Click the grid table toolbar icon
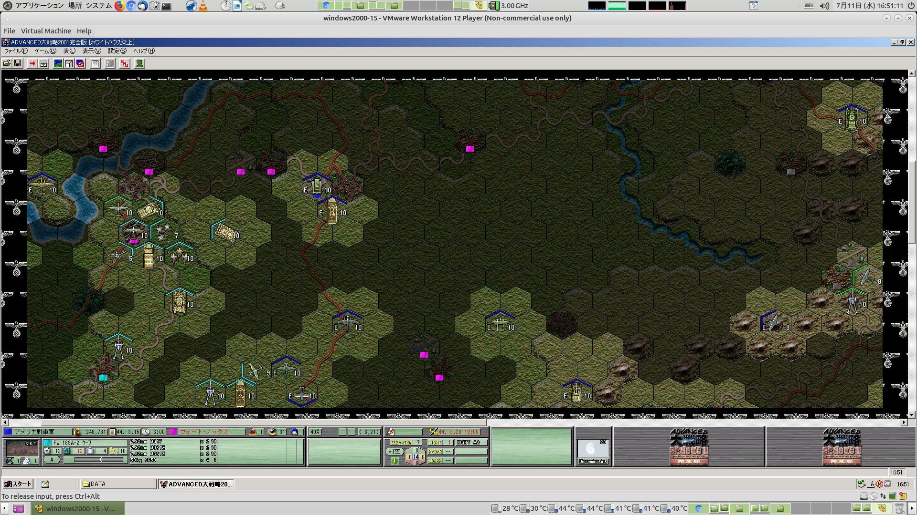Screen dimensions: 917x515 pyautogui.click(x=95, y=63)
